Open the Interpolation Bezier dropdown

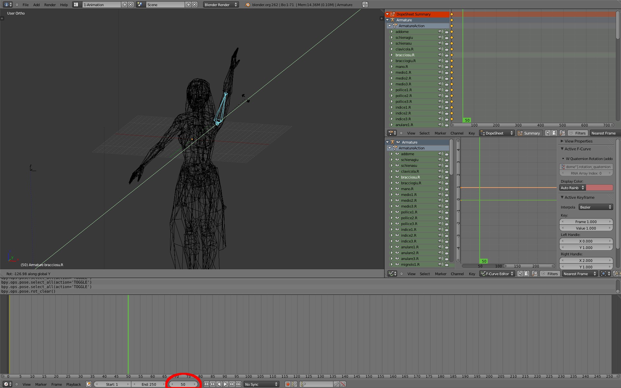tap(595, 207)
